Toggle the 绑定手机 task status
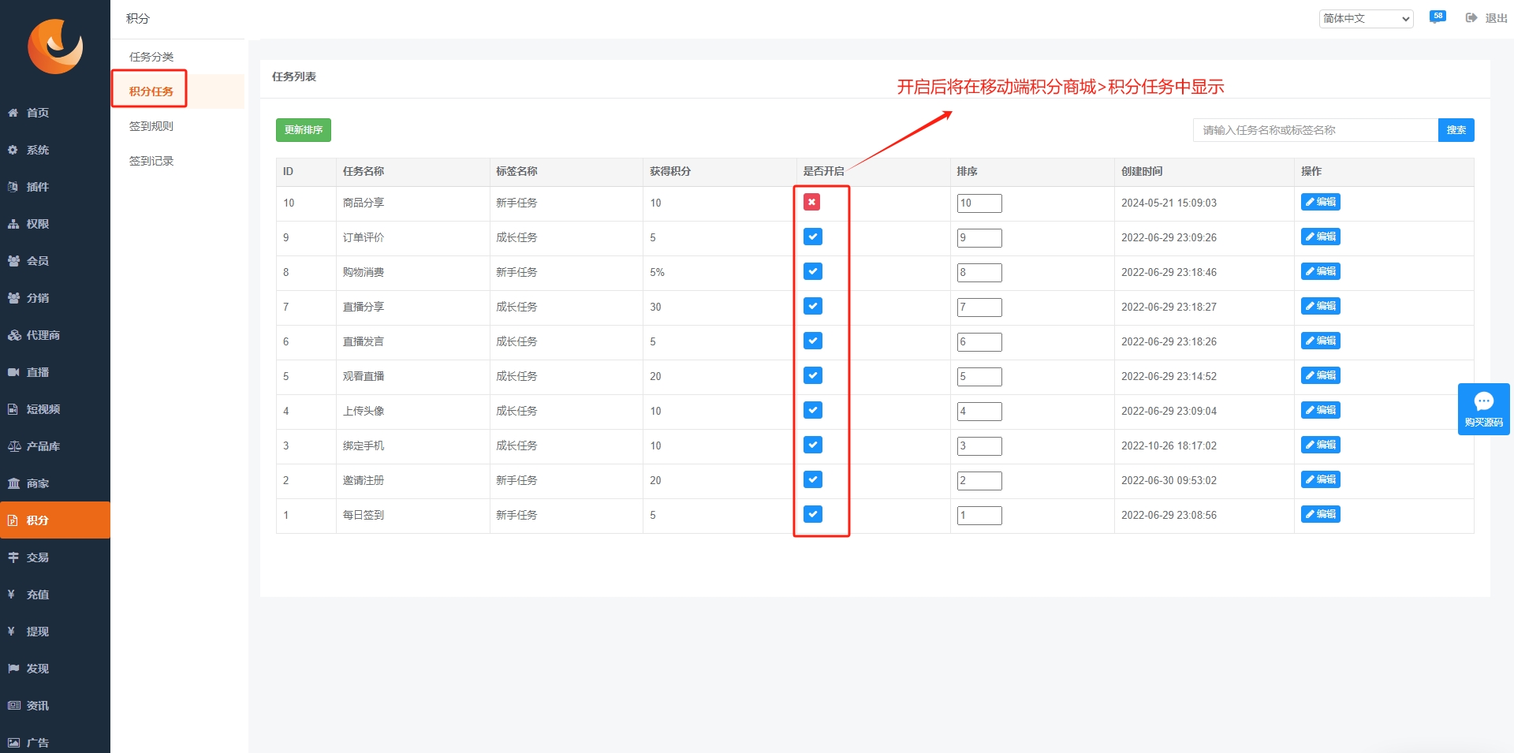Image resolution: width=1514 pixels, height=753 pixels. point(813,445)
